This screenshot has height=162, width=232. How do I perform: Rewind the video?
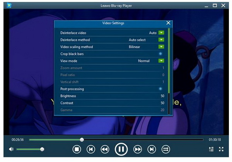pyautogui.click(x=105, y=149)
